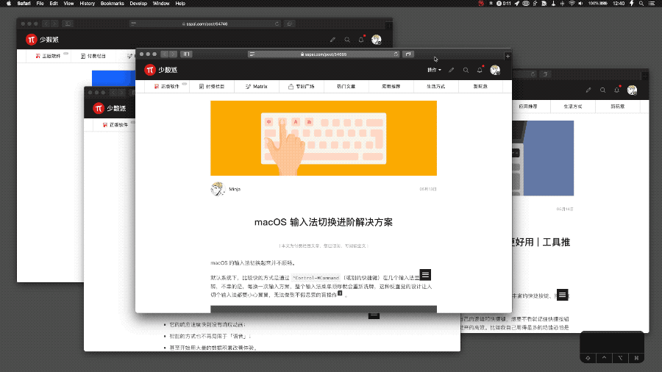Click the contents button in right rear window
Image resolution: width=662 pixels, height=372 pixels.
point(562,295)
